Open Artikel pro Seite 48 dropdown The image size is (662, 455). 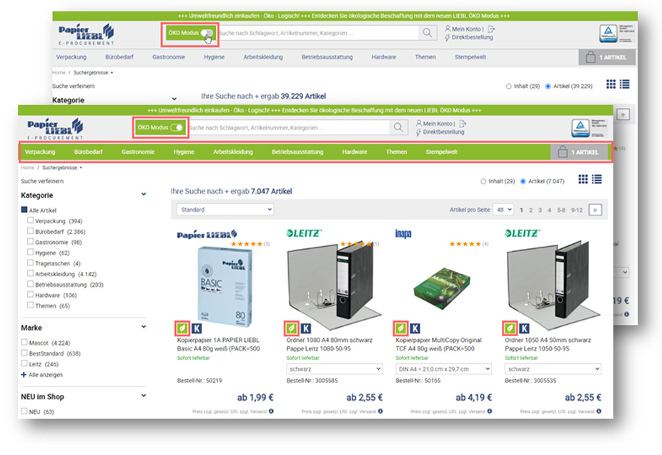(504, 210)
